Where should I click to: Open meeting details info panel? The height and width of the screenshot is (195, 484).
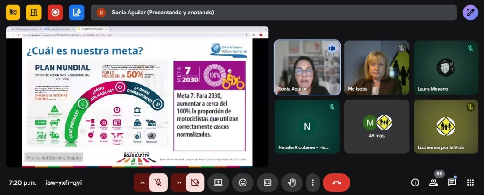pyautogui.click(x=415, y=182)
